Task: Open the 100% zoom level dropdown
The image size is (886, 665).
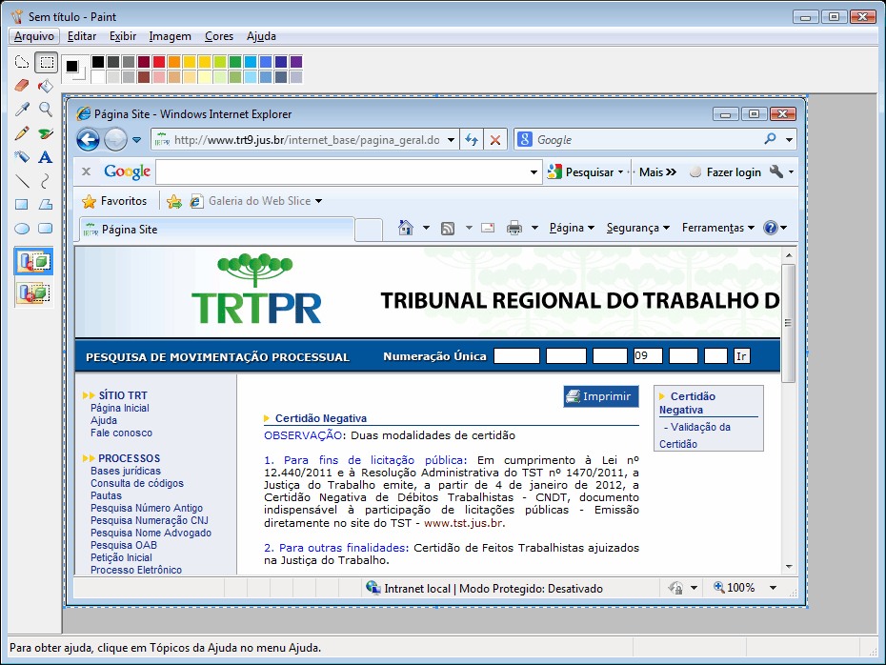Action: click(773, 588)
